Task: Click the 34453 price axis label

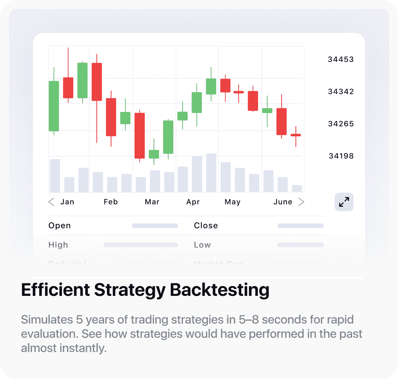Action: [340, 59]
